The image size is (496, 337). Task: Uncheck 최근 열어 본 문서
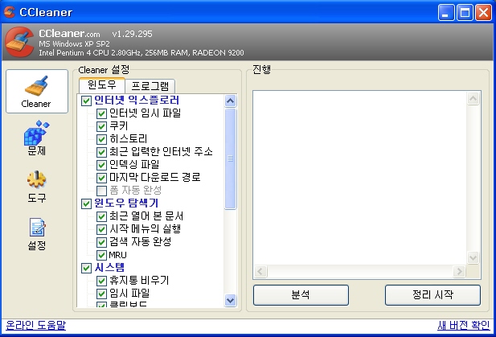[101, 216]
